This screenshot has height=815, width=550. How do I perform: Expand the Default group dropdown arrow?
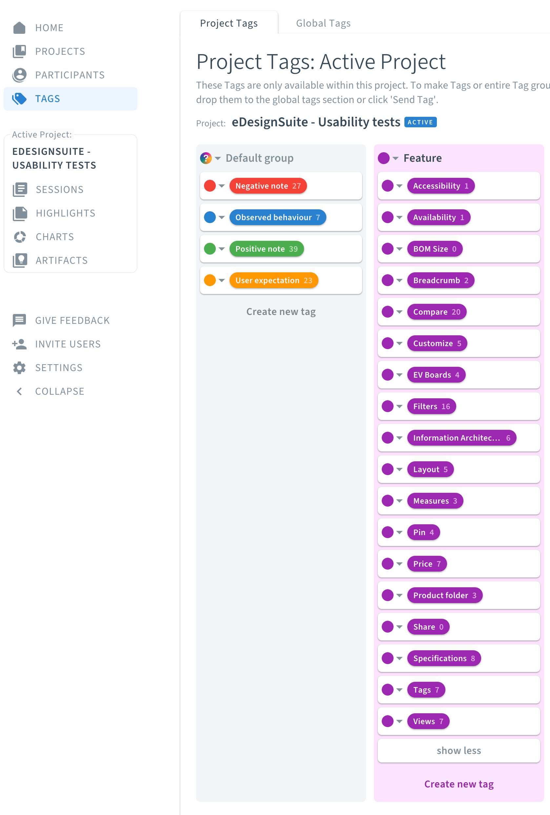coord(218,158)
